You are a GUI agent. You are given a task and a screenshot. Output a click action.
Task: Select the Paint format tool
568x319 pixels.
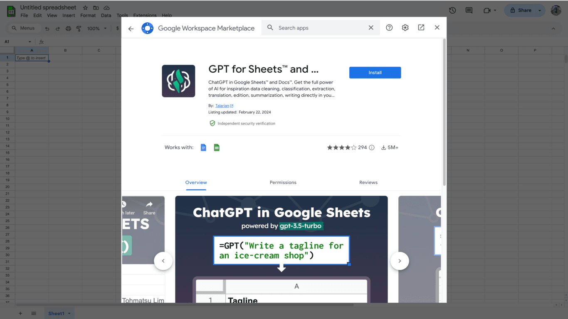[79, 29]
